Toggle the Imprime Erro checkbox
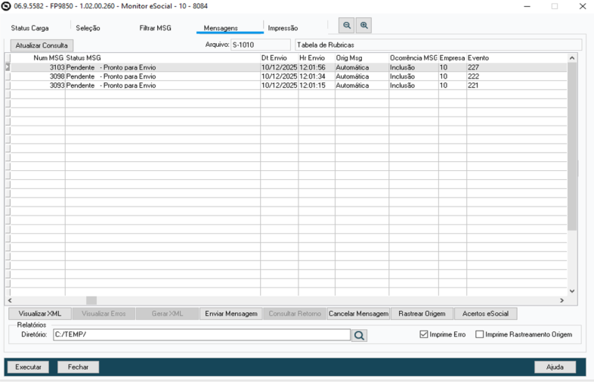The height and width of the screenshot is (382, 594). (423, 334)
